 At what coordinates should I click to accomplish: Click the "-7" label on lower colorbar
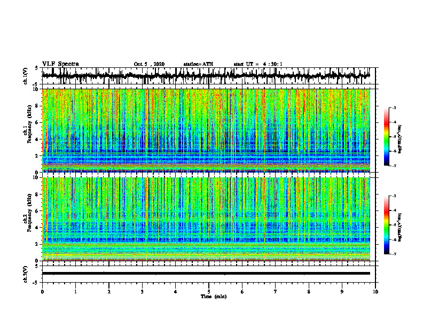394,254
